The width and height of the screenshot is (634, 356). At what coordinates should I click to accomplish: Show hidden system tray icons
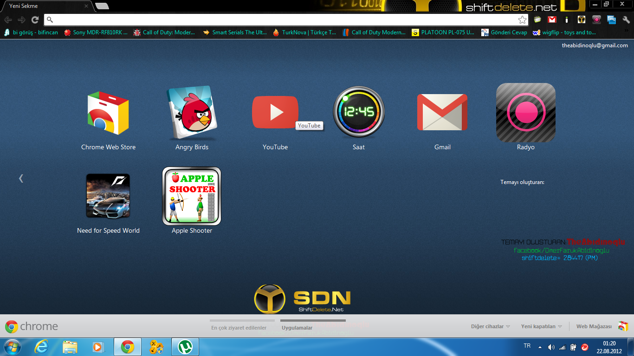540,347
